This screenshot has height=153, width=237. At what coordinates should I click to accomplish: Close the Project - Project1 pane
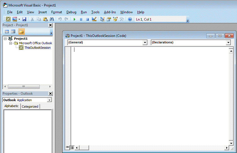tap(50, 25)
